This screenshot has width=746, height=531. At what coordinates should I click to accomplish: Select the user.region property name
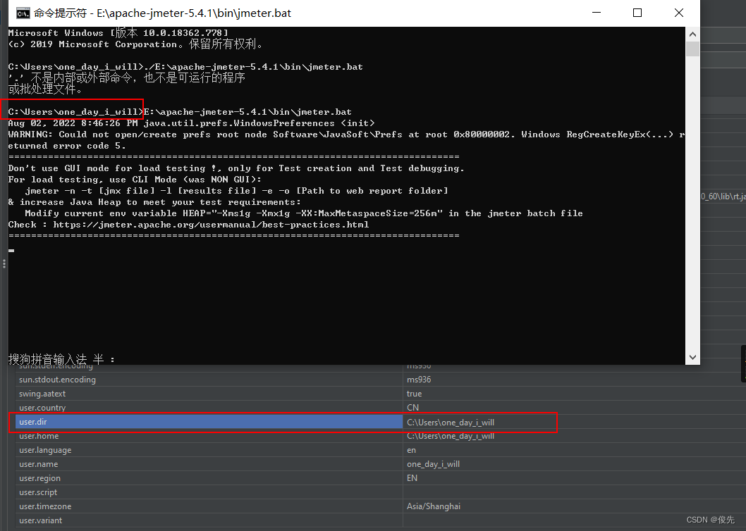click(x=40, y=478)
